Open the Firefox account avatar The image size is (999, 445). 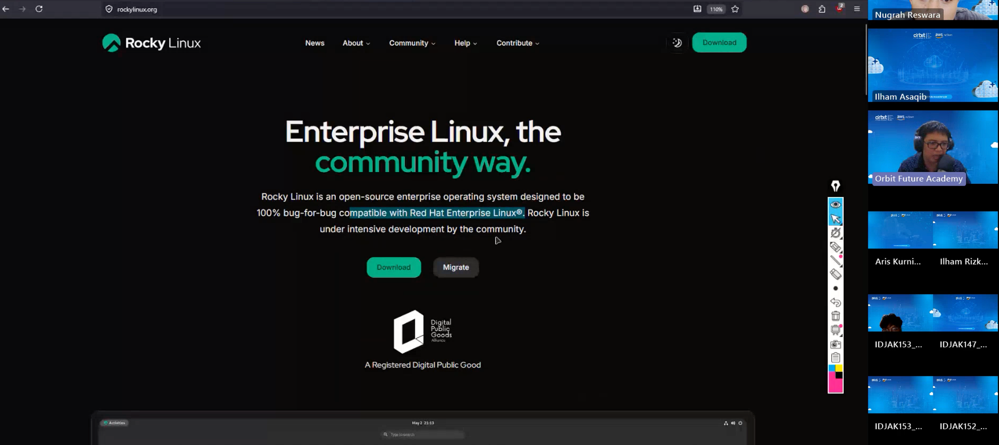pyautogui.click(x=805, y=9)
